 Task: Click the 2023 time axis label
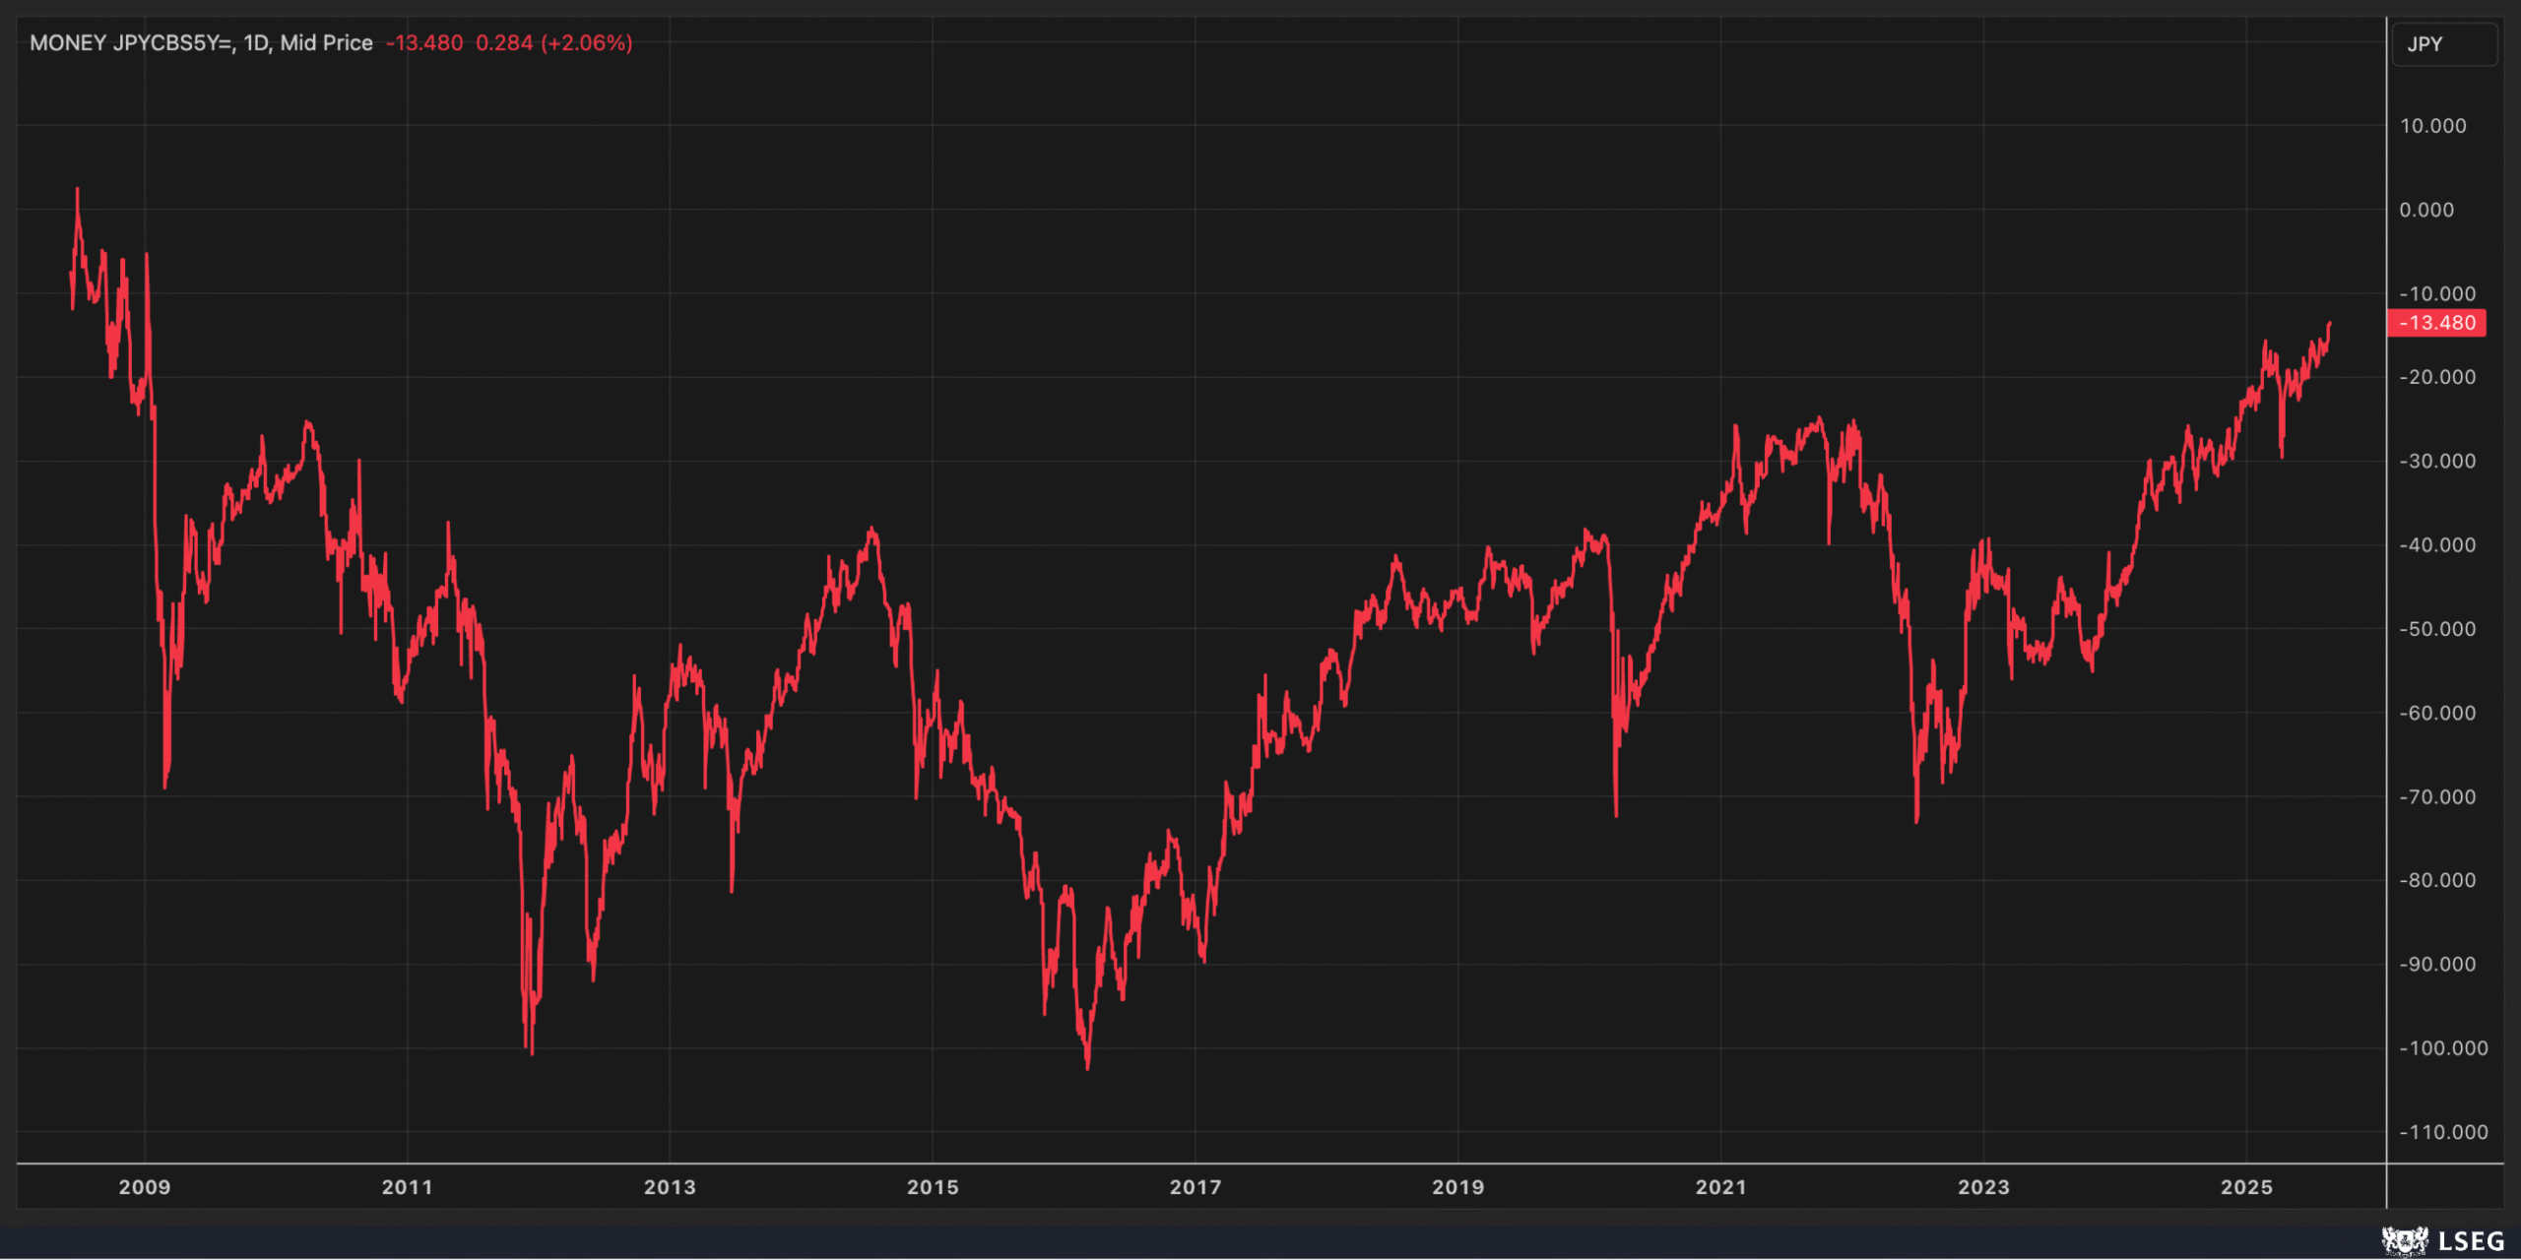[1983, 1187]
